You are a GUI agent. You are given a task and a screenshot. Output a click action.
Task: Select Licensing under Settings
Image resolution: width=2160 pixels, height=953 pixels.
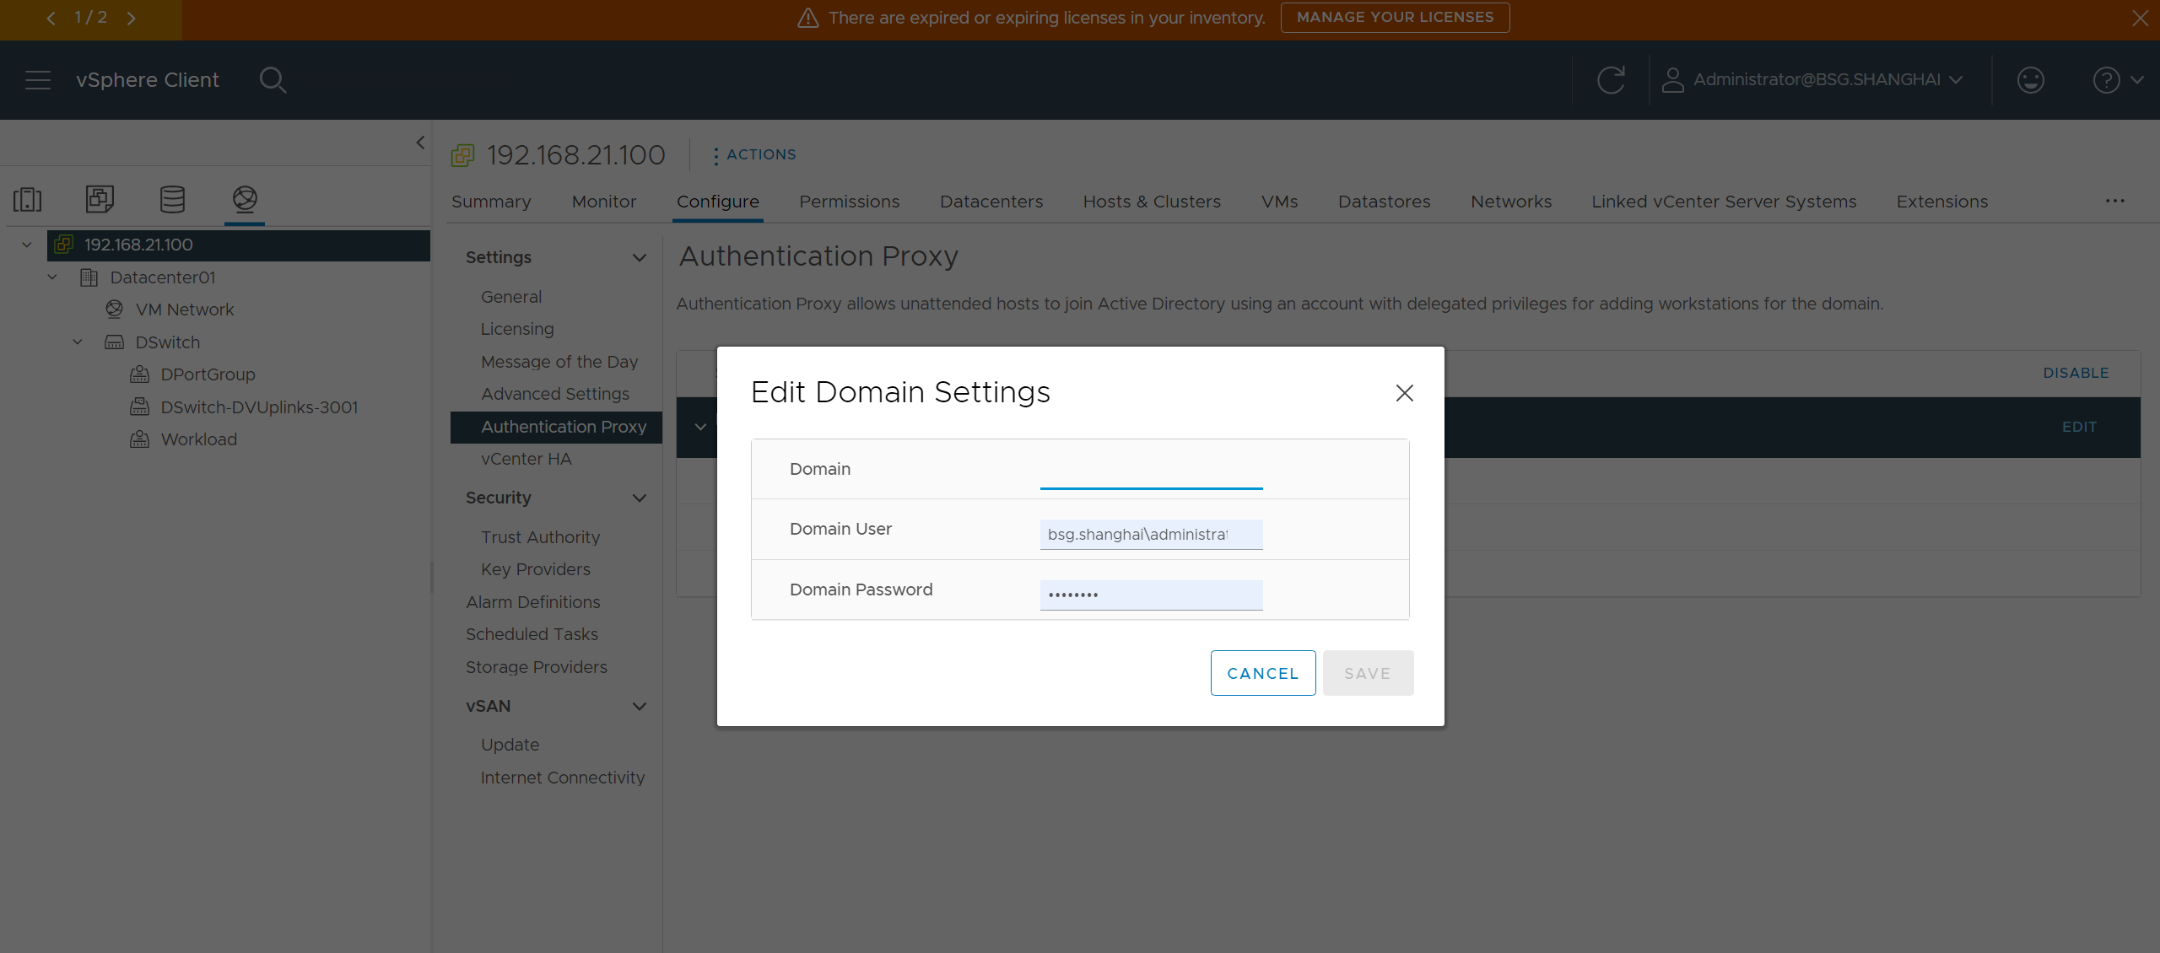pos(517,329)
